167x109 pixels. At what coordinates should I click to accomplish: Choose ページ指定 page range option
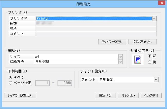[11, 83]
